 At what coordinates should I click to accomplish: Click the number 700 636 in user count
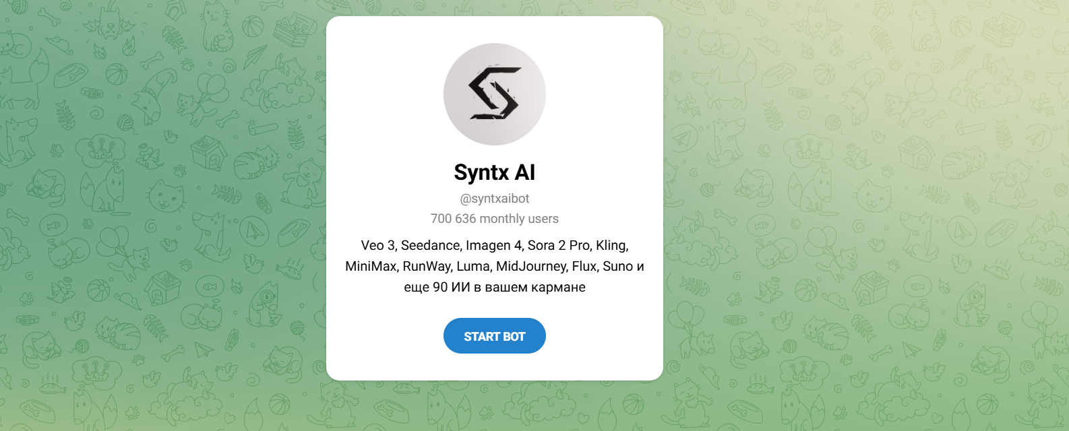pos(453,219)
